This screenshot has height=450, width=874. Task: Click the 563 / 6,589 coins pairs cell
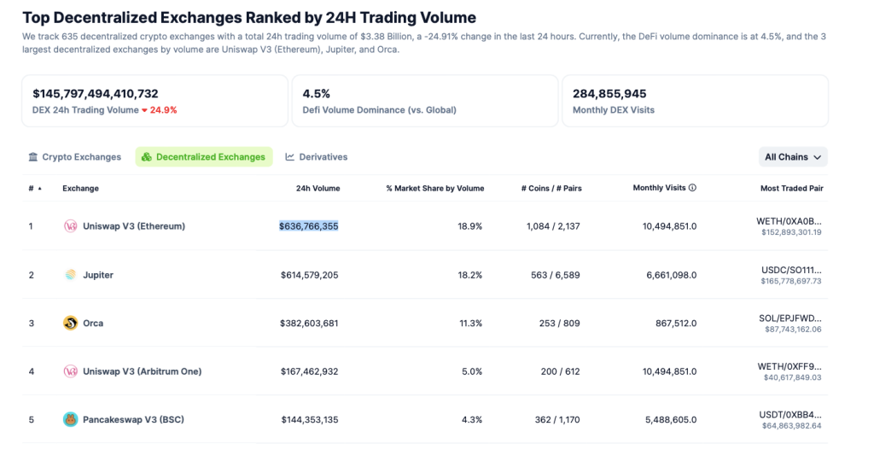555,275
